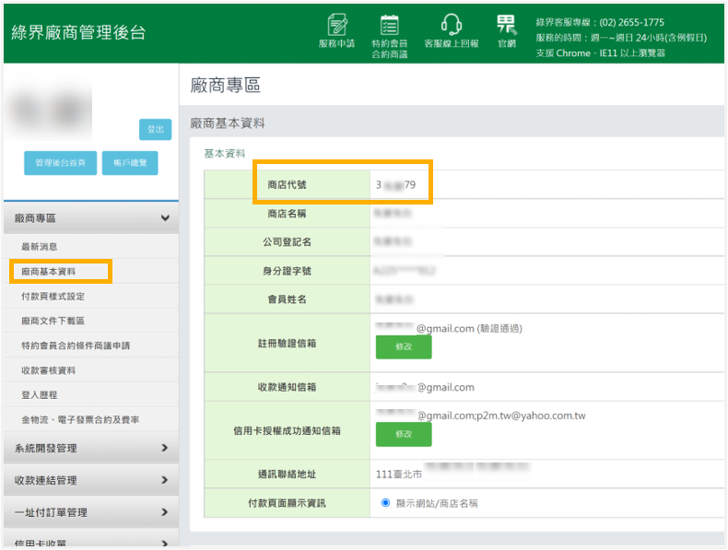Expand the 一址付訂單管理 section
Image resolution: width=728 pixels, height=550 pixels.
pyautogui.click(x=91, y=512)
